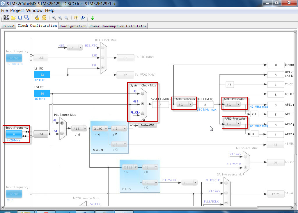Click the best-fit zoom magnifier icon
The height and width of the screenshot is (213, 298).
click(66, 18)
